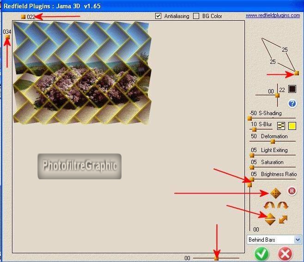Click the blue help question mark icon
Screen dimensions: 304x262
292,104
